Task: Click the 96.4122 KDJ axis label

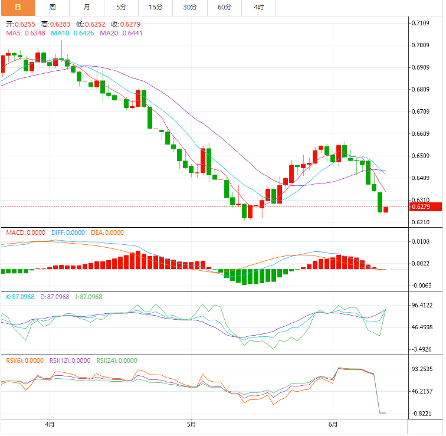Action: point(422,306)
